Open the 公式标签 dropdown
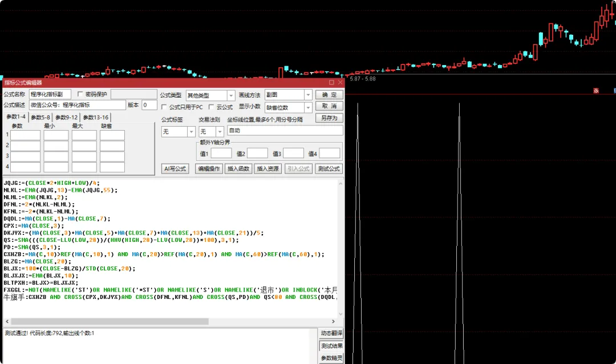The width and height of the screenshot is (616, 364). [191, 132]
